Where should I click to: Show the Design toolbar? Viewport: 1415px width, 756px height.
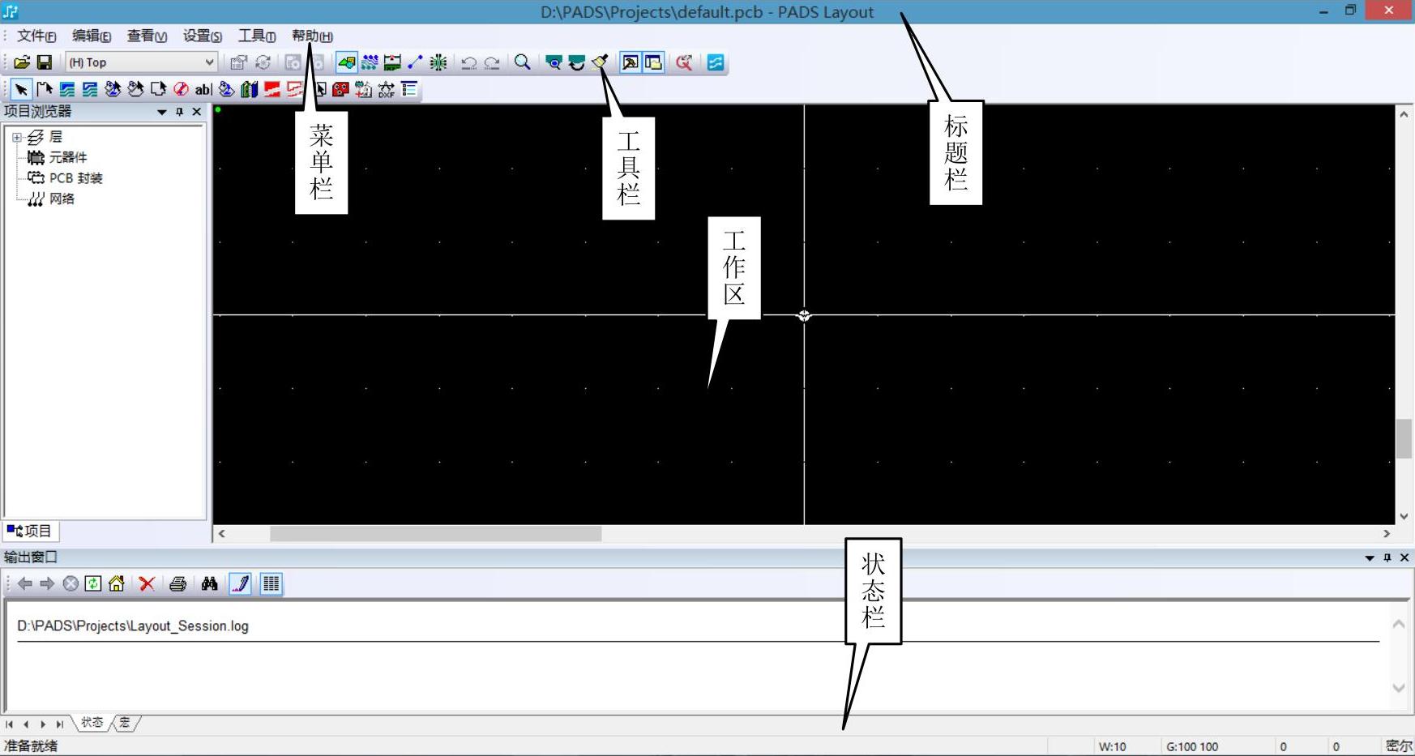click(370, 62)
